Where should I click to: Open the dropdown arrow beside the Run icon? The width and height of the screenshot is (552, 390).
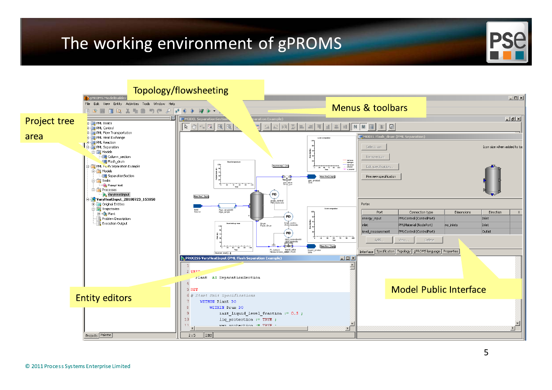(214, 111)
